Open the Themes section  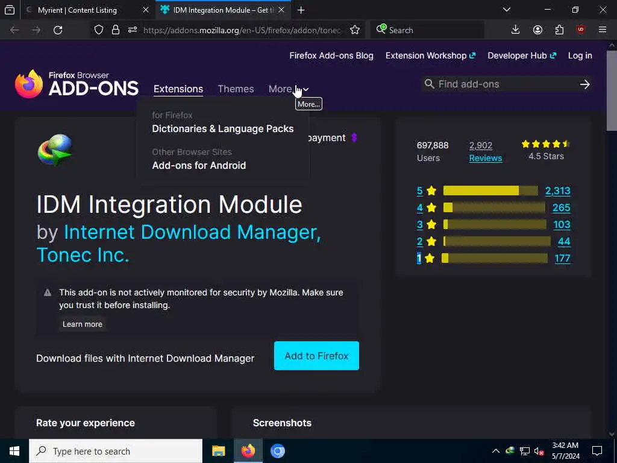pos(236,89)
